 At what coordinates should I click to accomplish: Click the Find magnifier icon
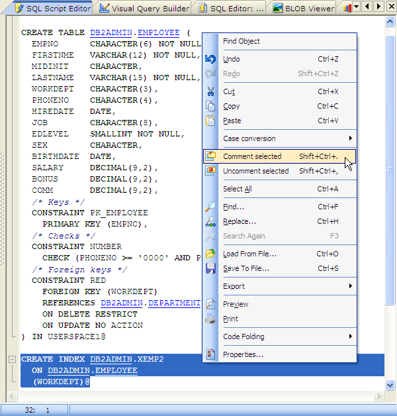[210, 207]
